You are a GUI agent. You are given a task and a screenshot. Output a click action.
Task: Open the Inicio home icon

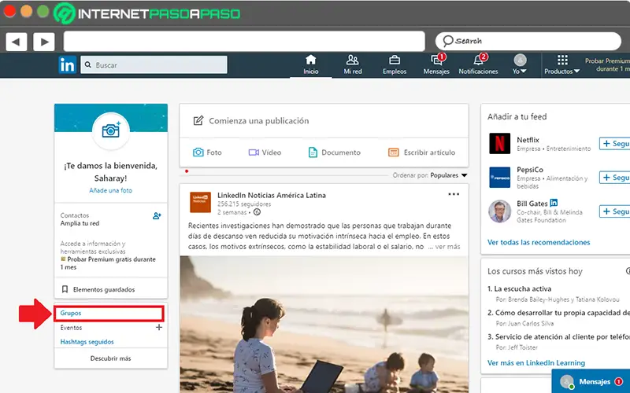click(310, 64)
